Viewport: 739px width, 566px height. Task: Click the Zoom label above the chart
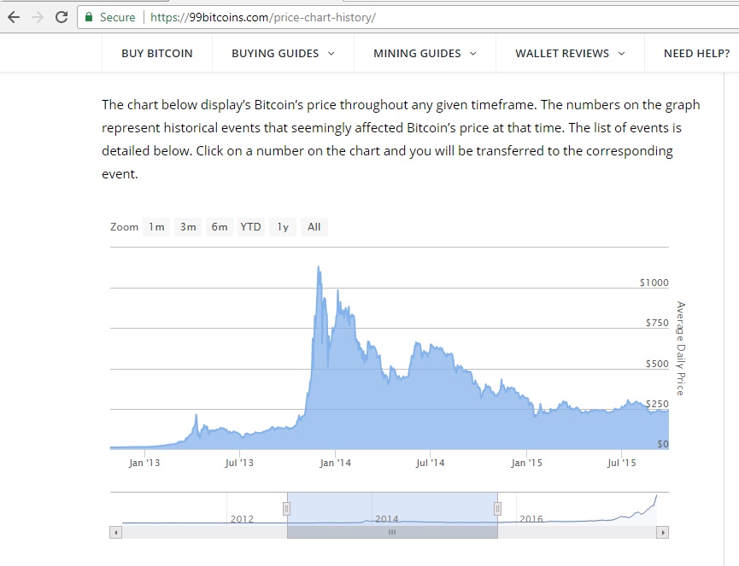click(x=124, y=227)
